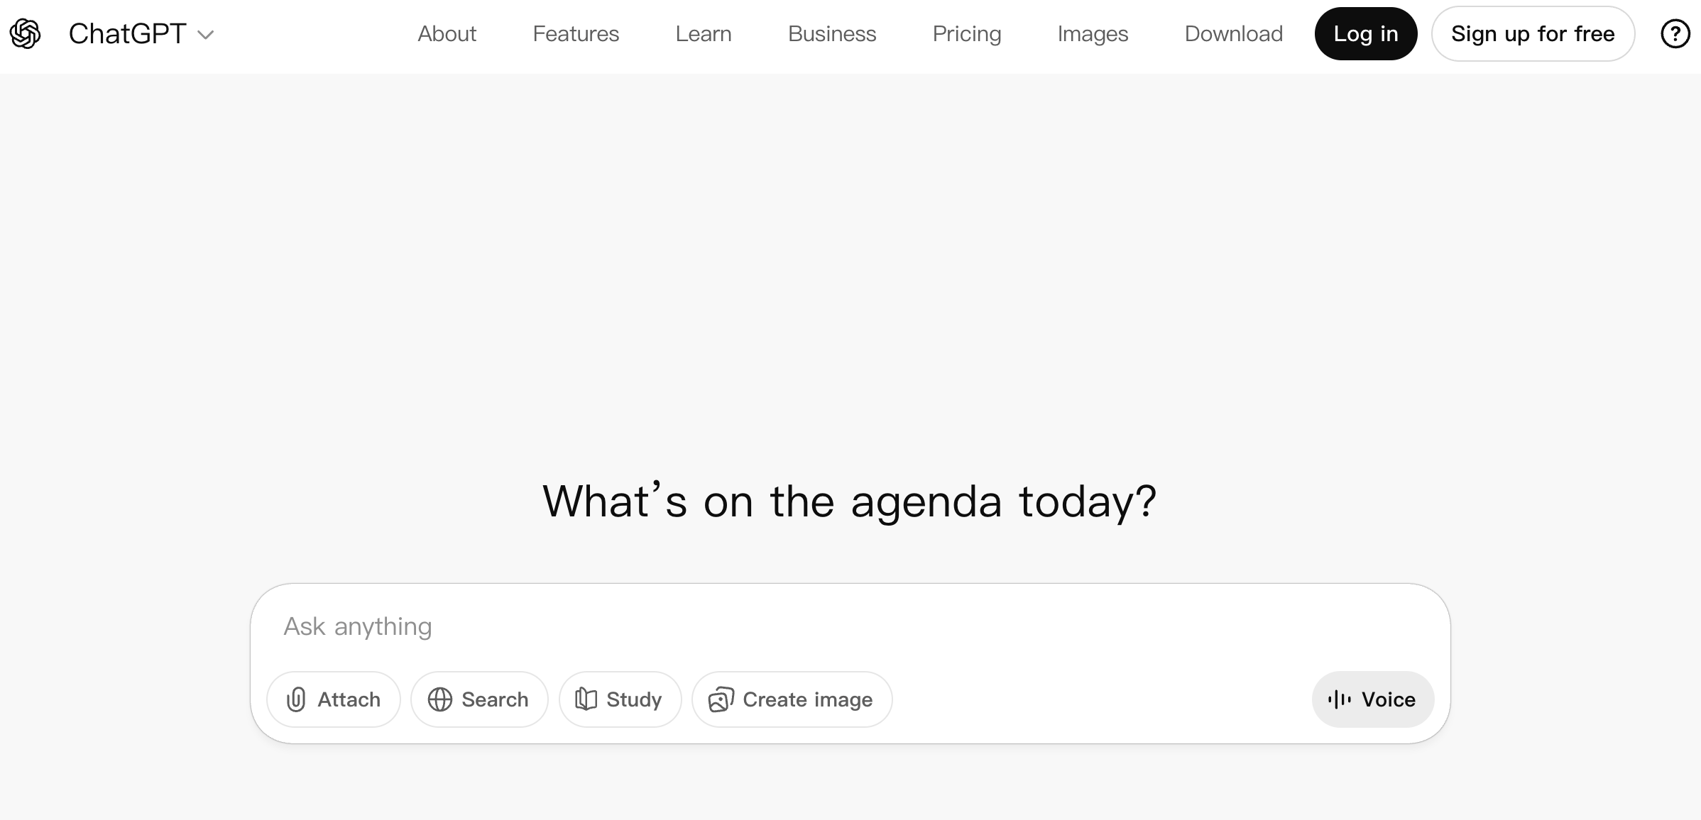View the Pricing page link
1701x820 pixels.
966,34
